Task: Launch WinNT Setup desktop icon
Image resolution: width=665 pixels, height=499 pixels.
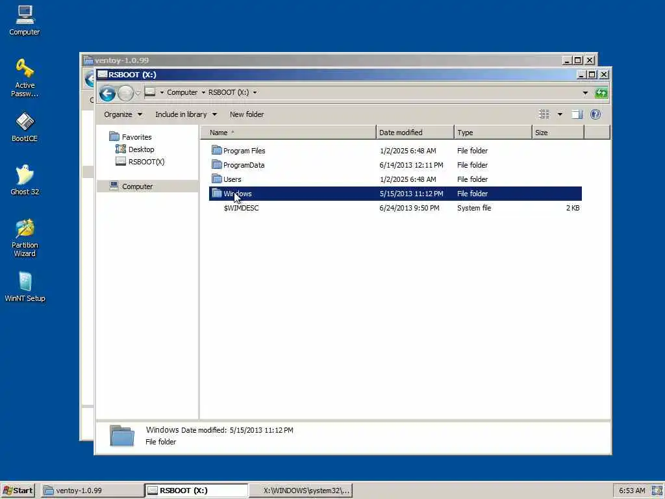Action: click(25, 287)
